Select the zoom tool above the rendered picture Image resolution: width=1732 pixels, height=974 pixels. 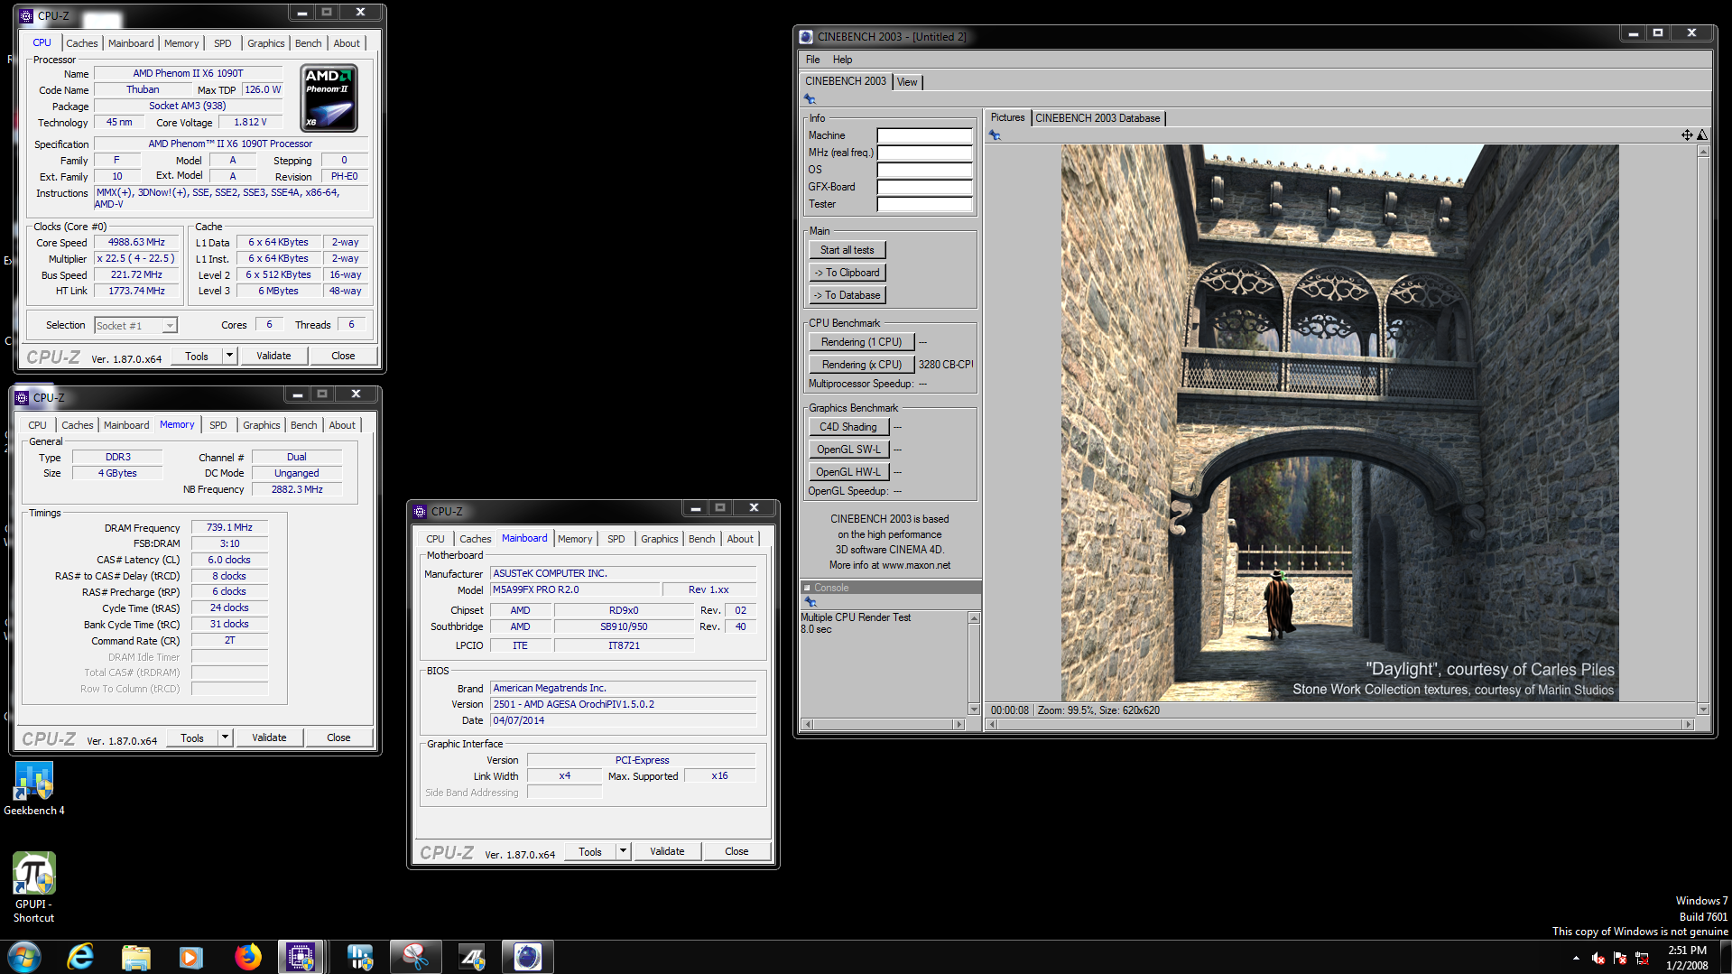tap(1702, 135)
